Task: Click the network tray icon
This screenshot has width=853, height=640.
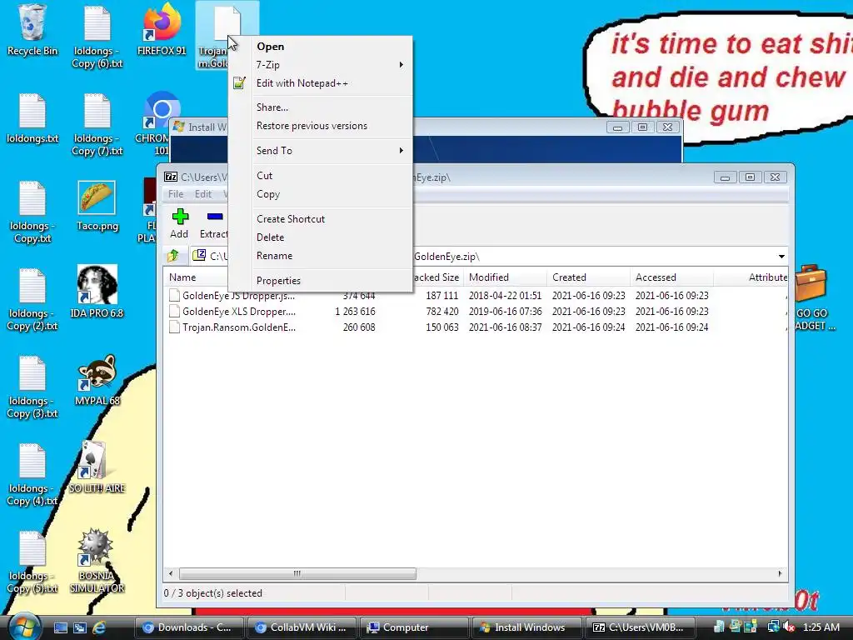Action: (773, 627)
